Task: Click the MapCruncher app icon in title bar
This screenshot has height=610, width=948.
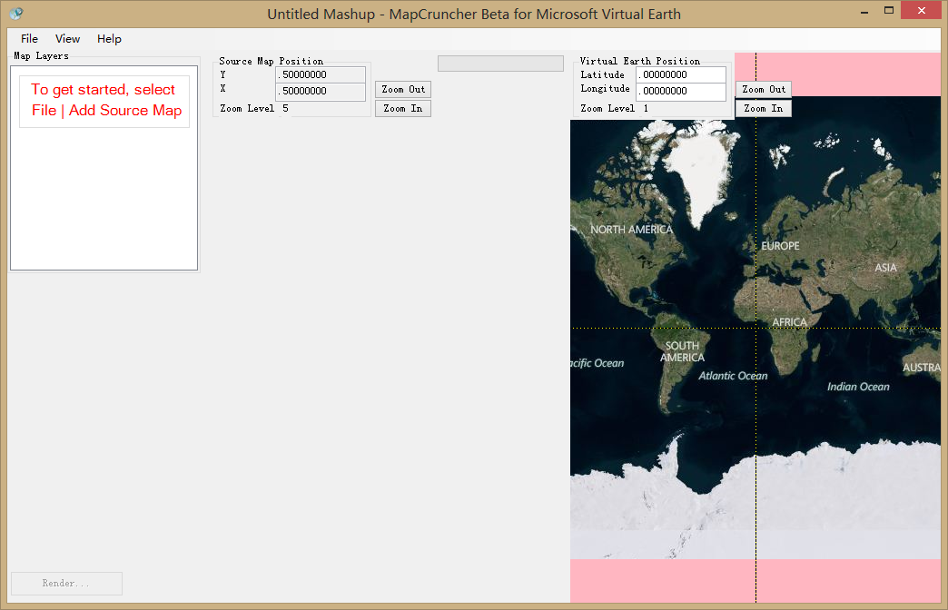Action: click(x=16, y=14)
